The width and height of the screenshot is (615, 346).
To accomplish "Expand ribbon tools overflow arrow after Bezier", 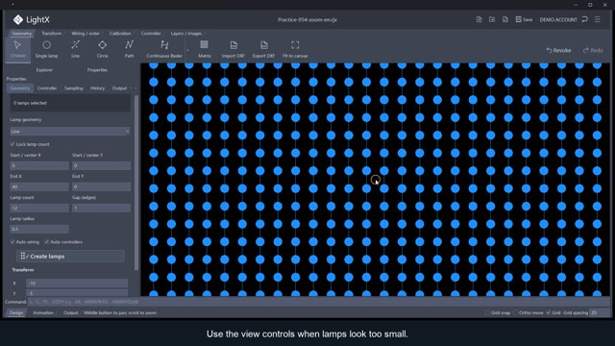I will coord(188,50).
